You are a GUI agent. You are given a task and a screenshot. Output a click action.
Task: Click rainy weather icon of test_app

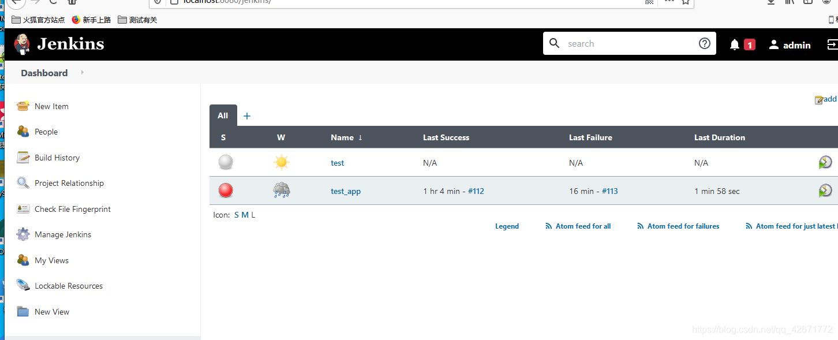pyautogui.click(x=282, y=190)
